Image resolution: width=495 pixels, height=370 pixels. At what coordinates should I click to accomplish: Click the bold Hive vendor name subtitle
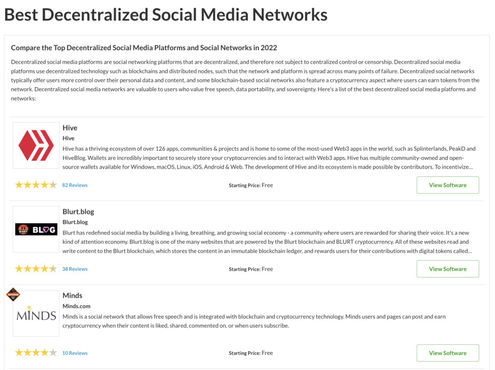69,138
